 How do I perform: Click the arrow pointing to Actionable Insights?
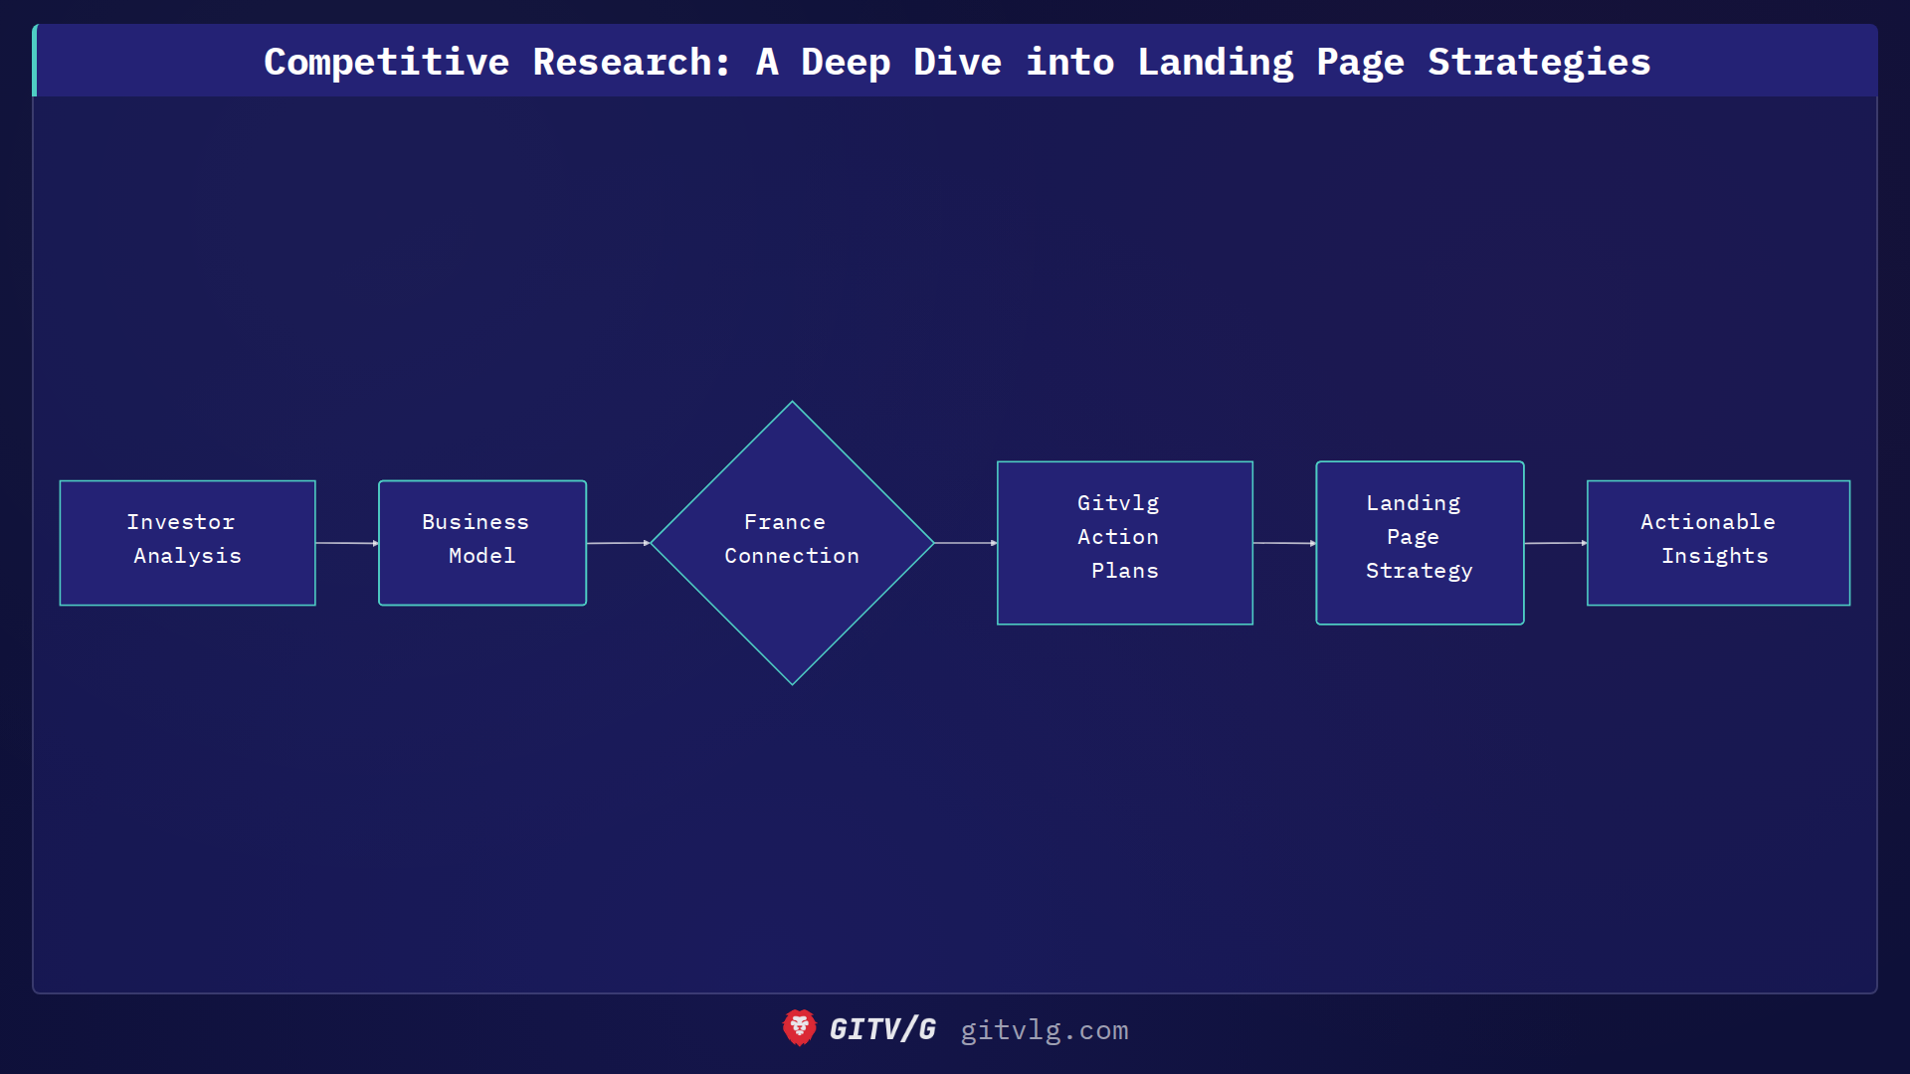(x=1557, y=542)
